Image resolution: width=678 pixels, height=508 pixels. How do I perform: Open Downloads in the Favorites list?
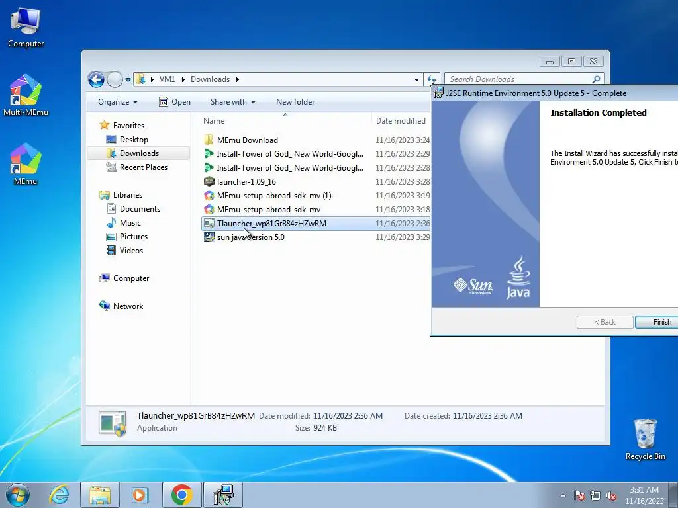(139, 153)
